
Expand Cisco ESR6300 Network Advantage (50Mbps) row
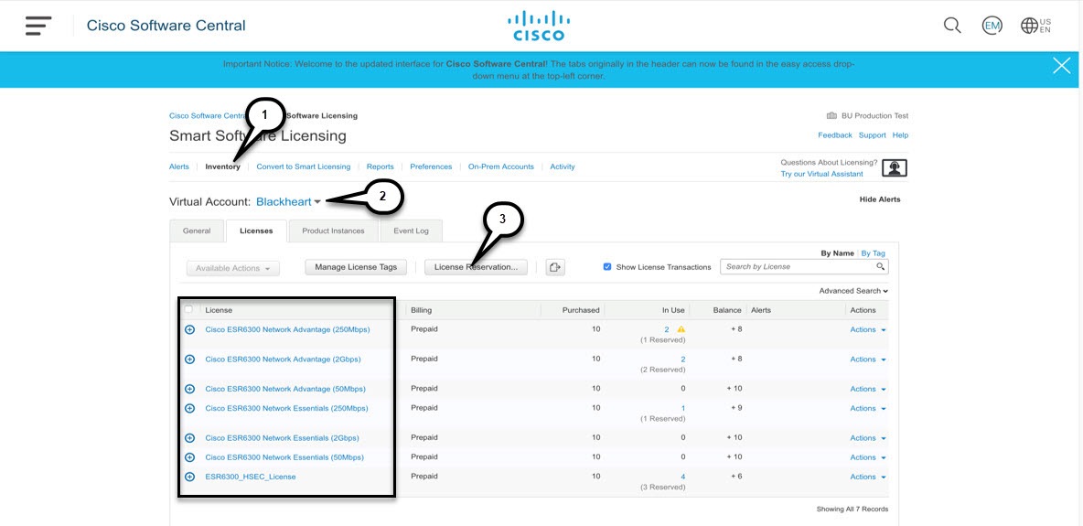pos(190,389)
